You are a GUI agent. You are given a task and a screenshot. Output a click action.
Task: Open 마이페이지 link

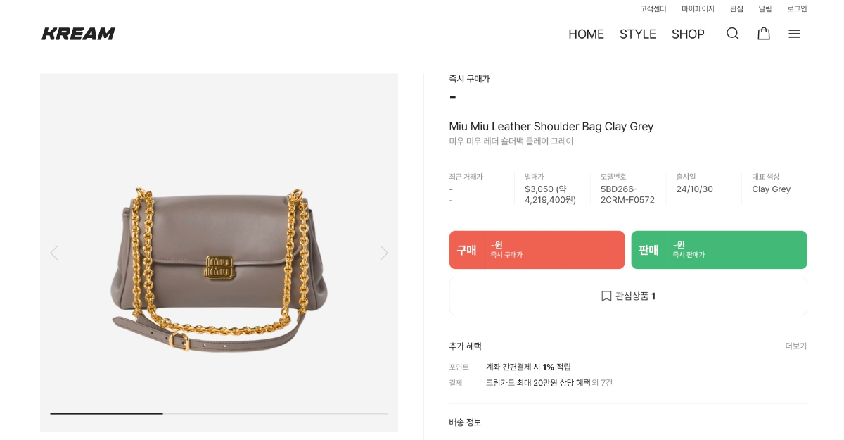tap(698, 9)
